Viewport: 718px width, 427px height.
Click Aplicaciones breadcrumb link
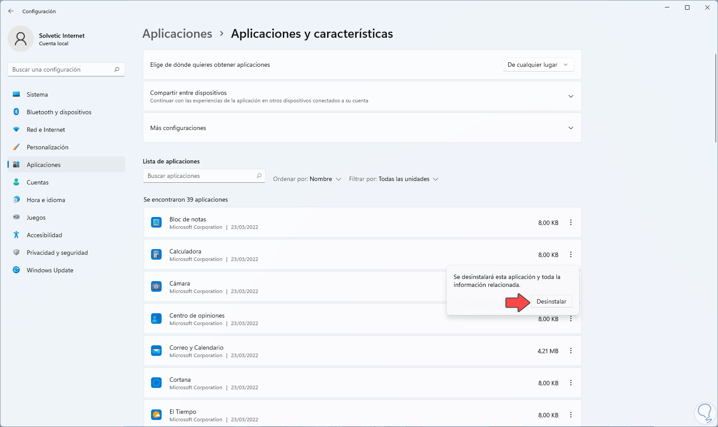(x=177, y=34)
